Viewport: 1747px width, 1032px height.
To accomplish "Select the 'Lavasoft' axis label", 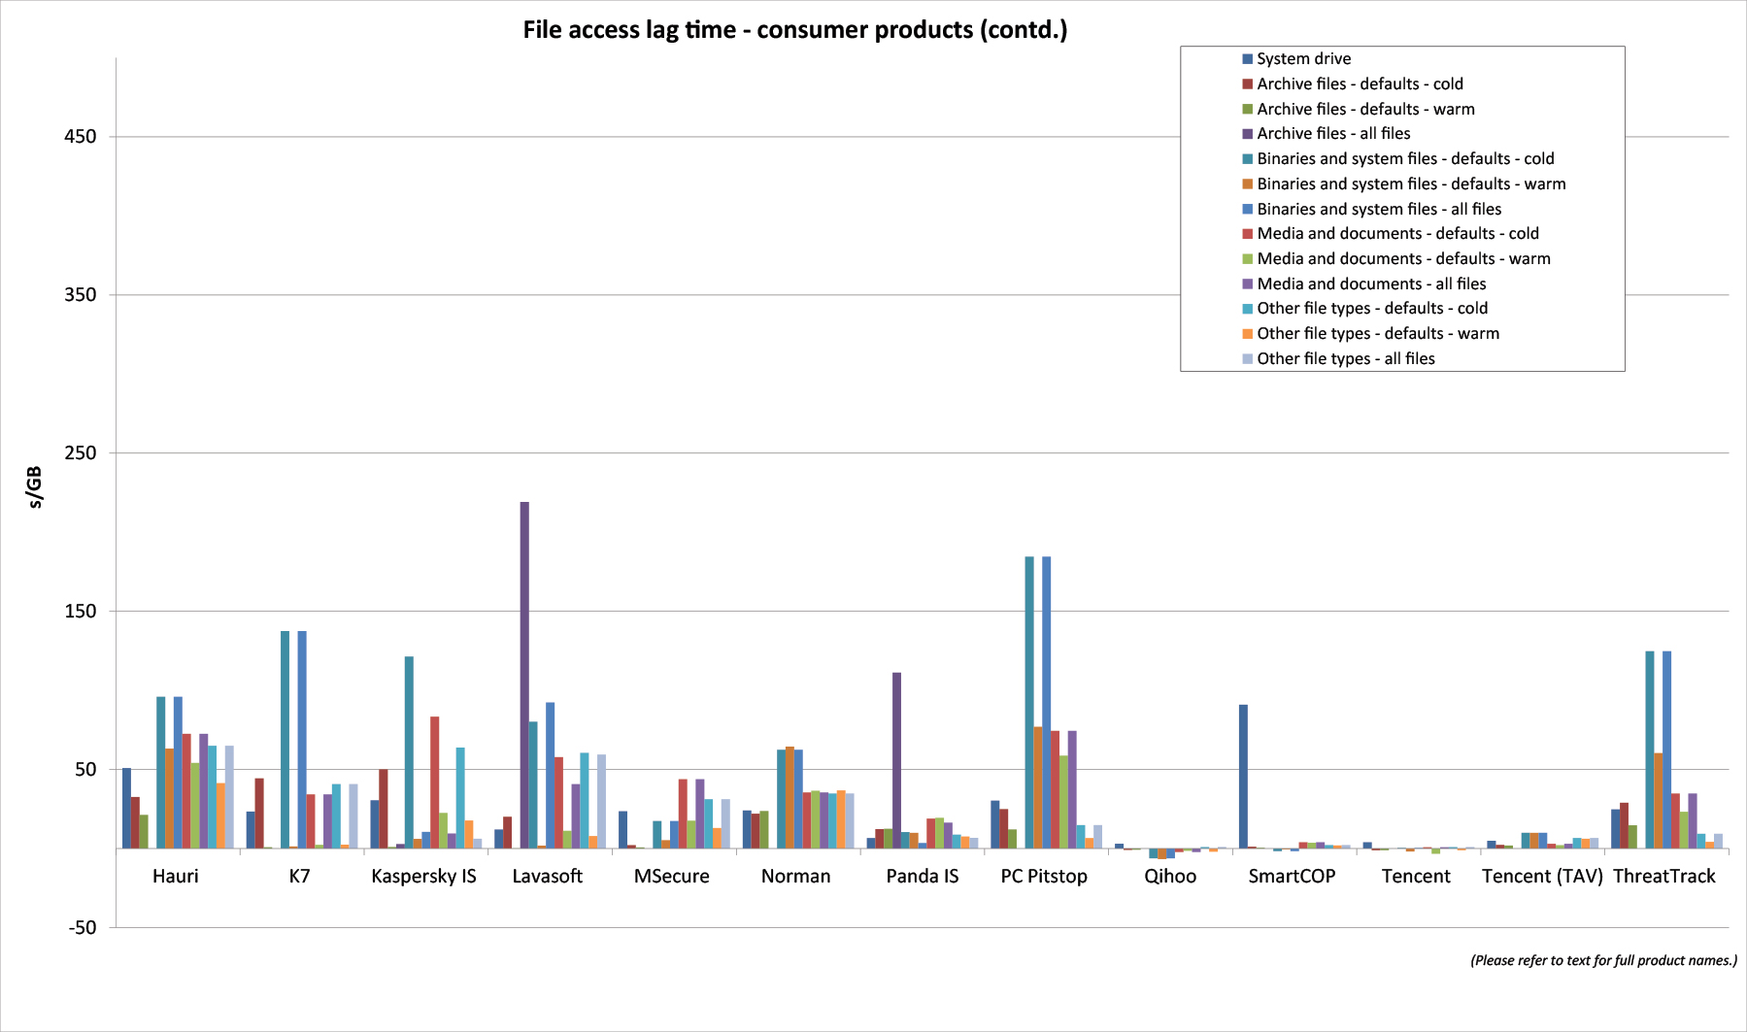I will tap(548, 877).
